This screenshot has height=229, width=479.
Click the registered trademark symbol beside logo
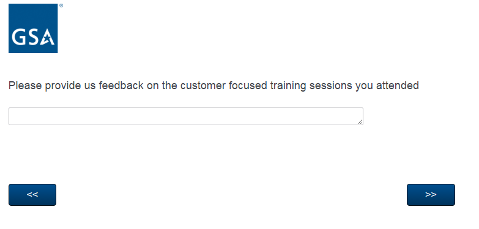(61, 5)
